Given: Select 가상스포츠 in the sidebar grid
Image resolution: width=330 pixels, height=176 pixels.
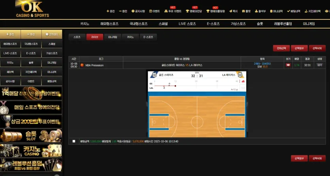Looking at the screenshot, I should [x=51, y=53].
